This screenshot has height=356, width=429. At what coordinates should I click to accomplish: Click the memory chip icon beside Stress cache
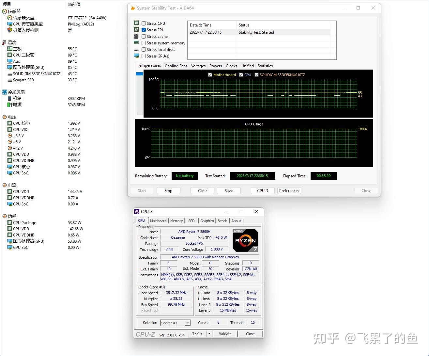(x=136, y=36)
